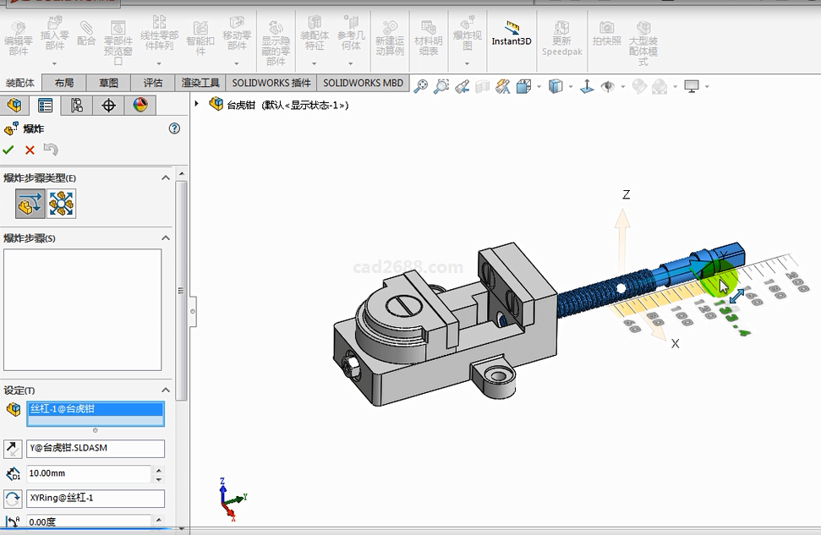Viewport: 821px width, 535px height.
Task: Click the Instant3D tool
Action: (511, 35)
